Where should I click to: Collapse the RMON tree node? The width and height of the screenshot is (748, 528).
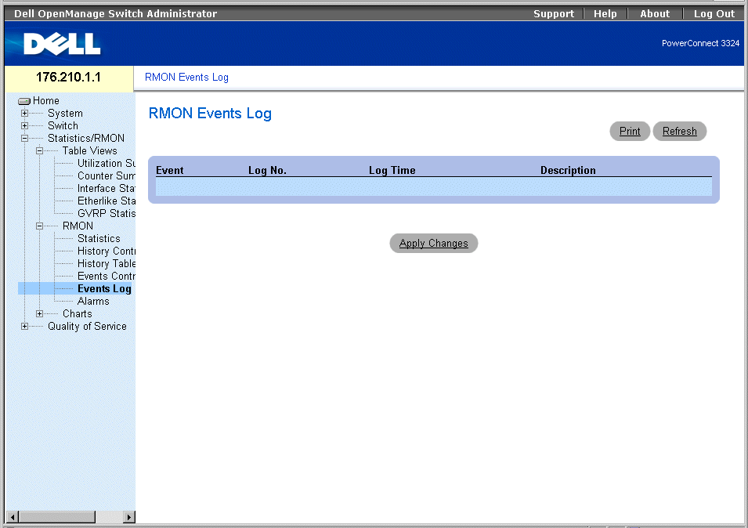coord(40,226)
